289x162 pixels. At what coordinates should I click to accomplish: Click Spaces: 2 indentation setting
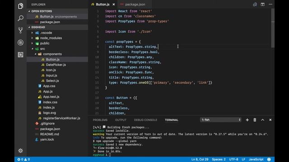(219, 159)
